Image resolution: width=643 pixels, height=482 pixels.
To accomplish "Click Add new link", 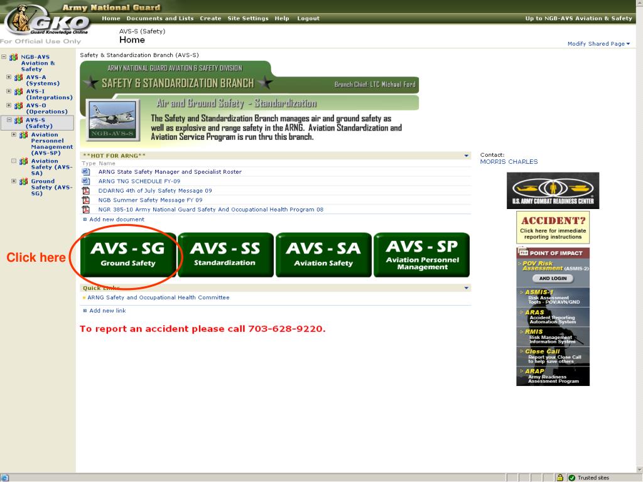I will (x=107, y=311).
